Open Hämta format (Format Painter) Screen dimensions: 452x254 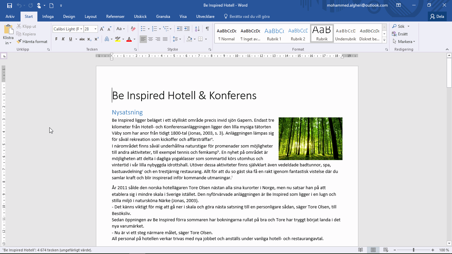(x=32, y=41)
